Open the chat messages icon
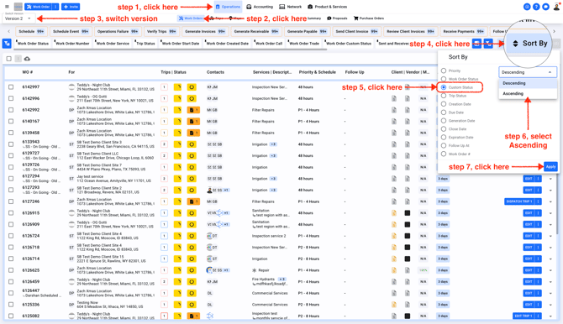 (x=545, y=7)
